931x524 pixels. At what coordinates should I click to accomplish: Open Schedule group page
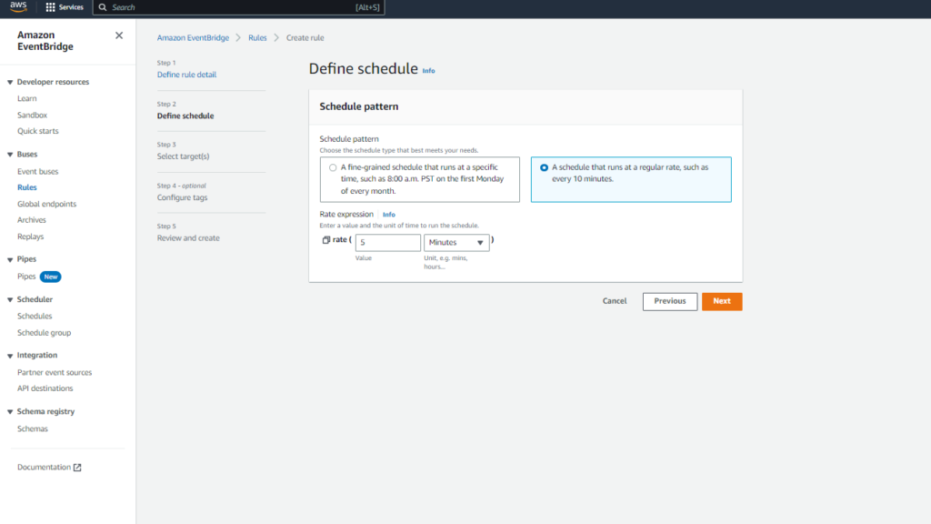44,333
